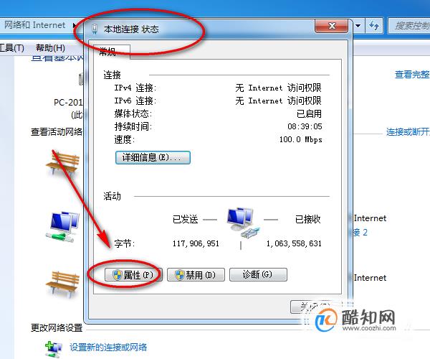
Task: Open the 帮助(H) menu
Action: coord(50,48)
